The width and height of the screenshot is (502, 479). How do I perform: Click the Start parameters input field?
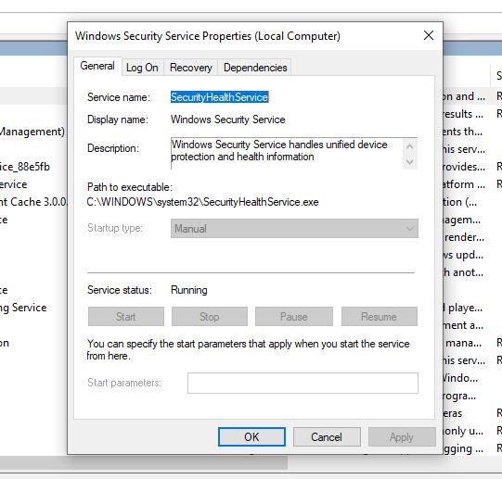click(302, 383)
